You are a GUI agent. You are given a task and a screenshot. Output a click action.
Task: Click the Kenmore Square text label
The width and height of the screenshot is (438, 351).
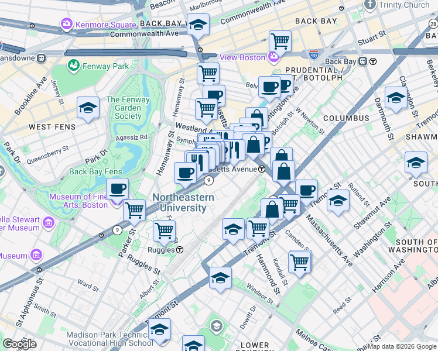(x=106, y=25)
